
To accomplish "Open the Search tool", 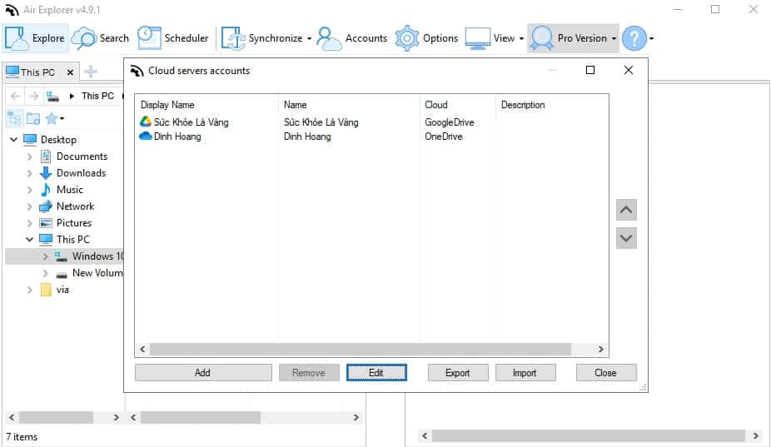I will click(100, 37).
